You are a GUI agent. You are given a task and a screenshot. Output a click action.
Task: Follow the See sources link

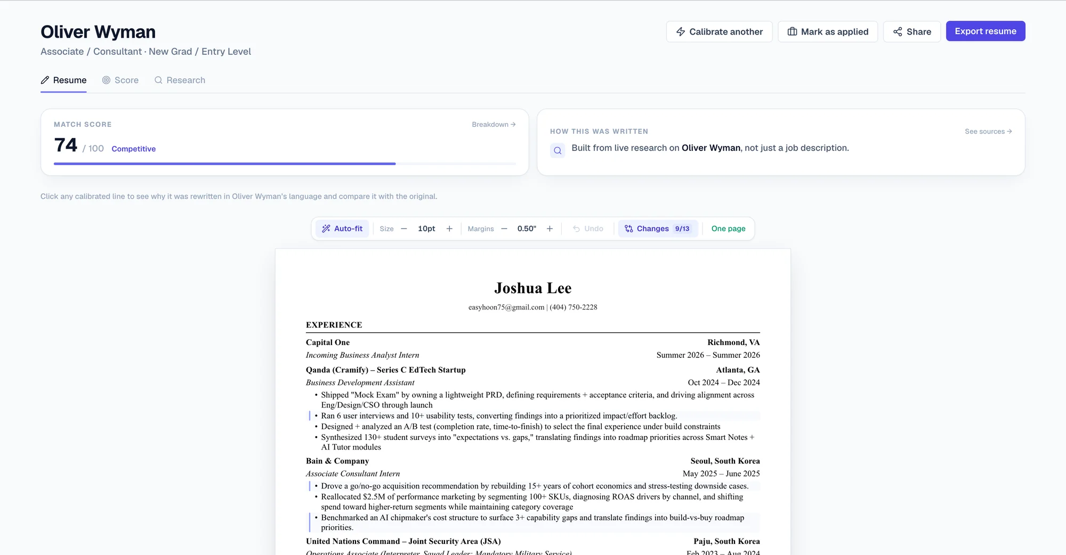pos(988,131)
